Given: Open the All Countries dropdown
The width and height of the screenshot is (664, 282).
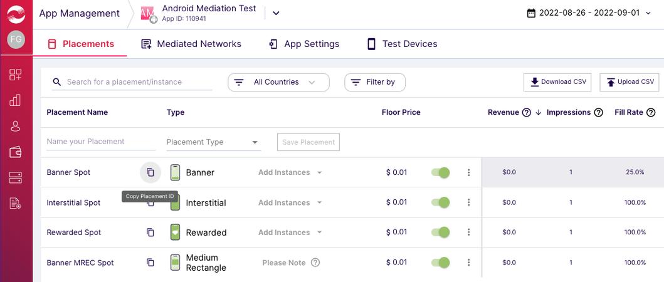Looking at the screenshot, I should click(278, 82).
